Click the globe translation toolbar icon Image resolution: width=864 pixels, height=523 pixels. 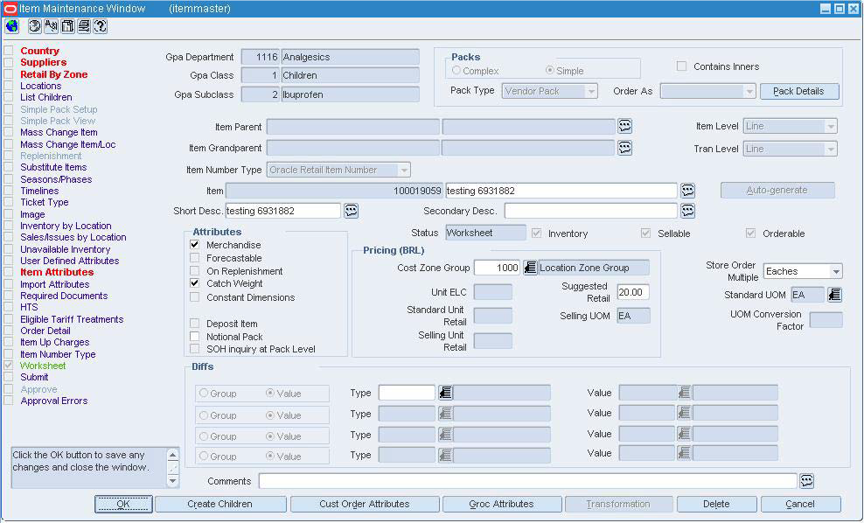[x=11, y=27]
